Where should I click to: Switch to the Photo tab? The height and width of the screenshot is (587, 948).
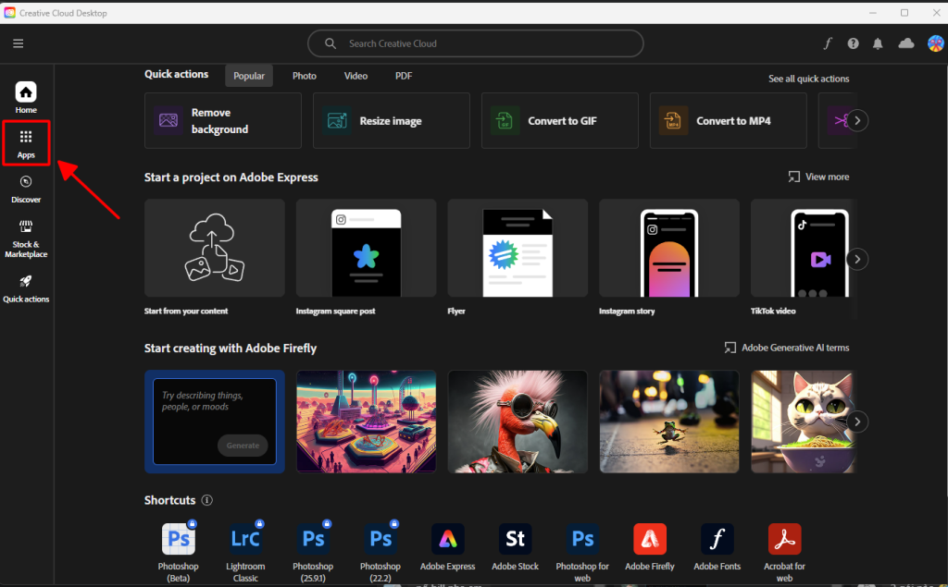pyautogui.click(x=304, y=76)
